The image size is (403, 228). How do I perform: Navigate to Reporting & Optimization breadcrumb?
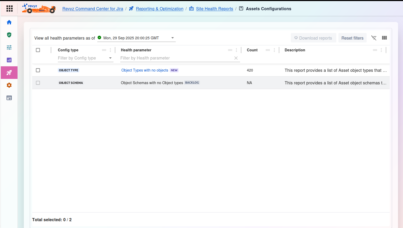[x=160, y=9]
